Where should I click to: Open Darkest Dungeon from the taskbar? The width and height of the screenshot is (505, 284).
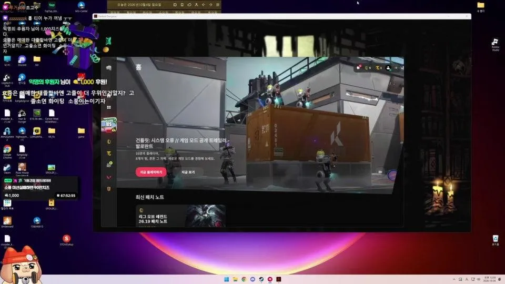279,279
